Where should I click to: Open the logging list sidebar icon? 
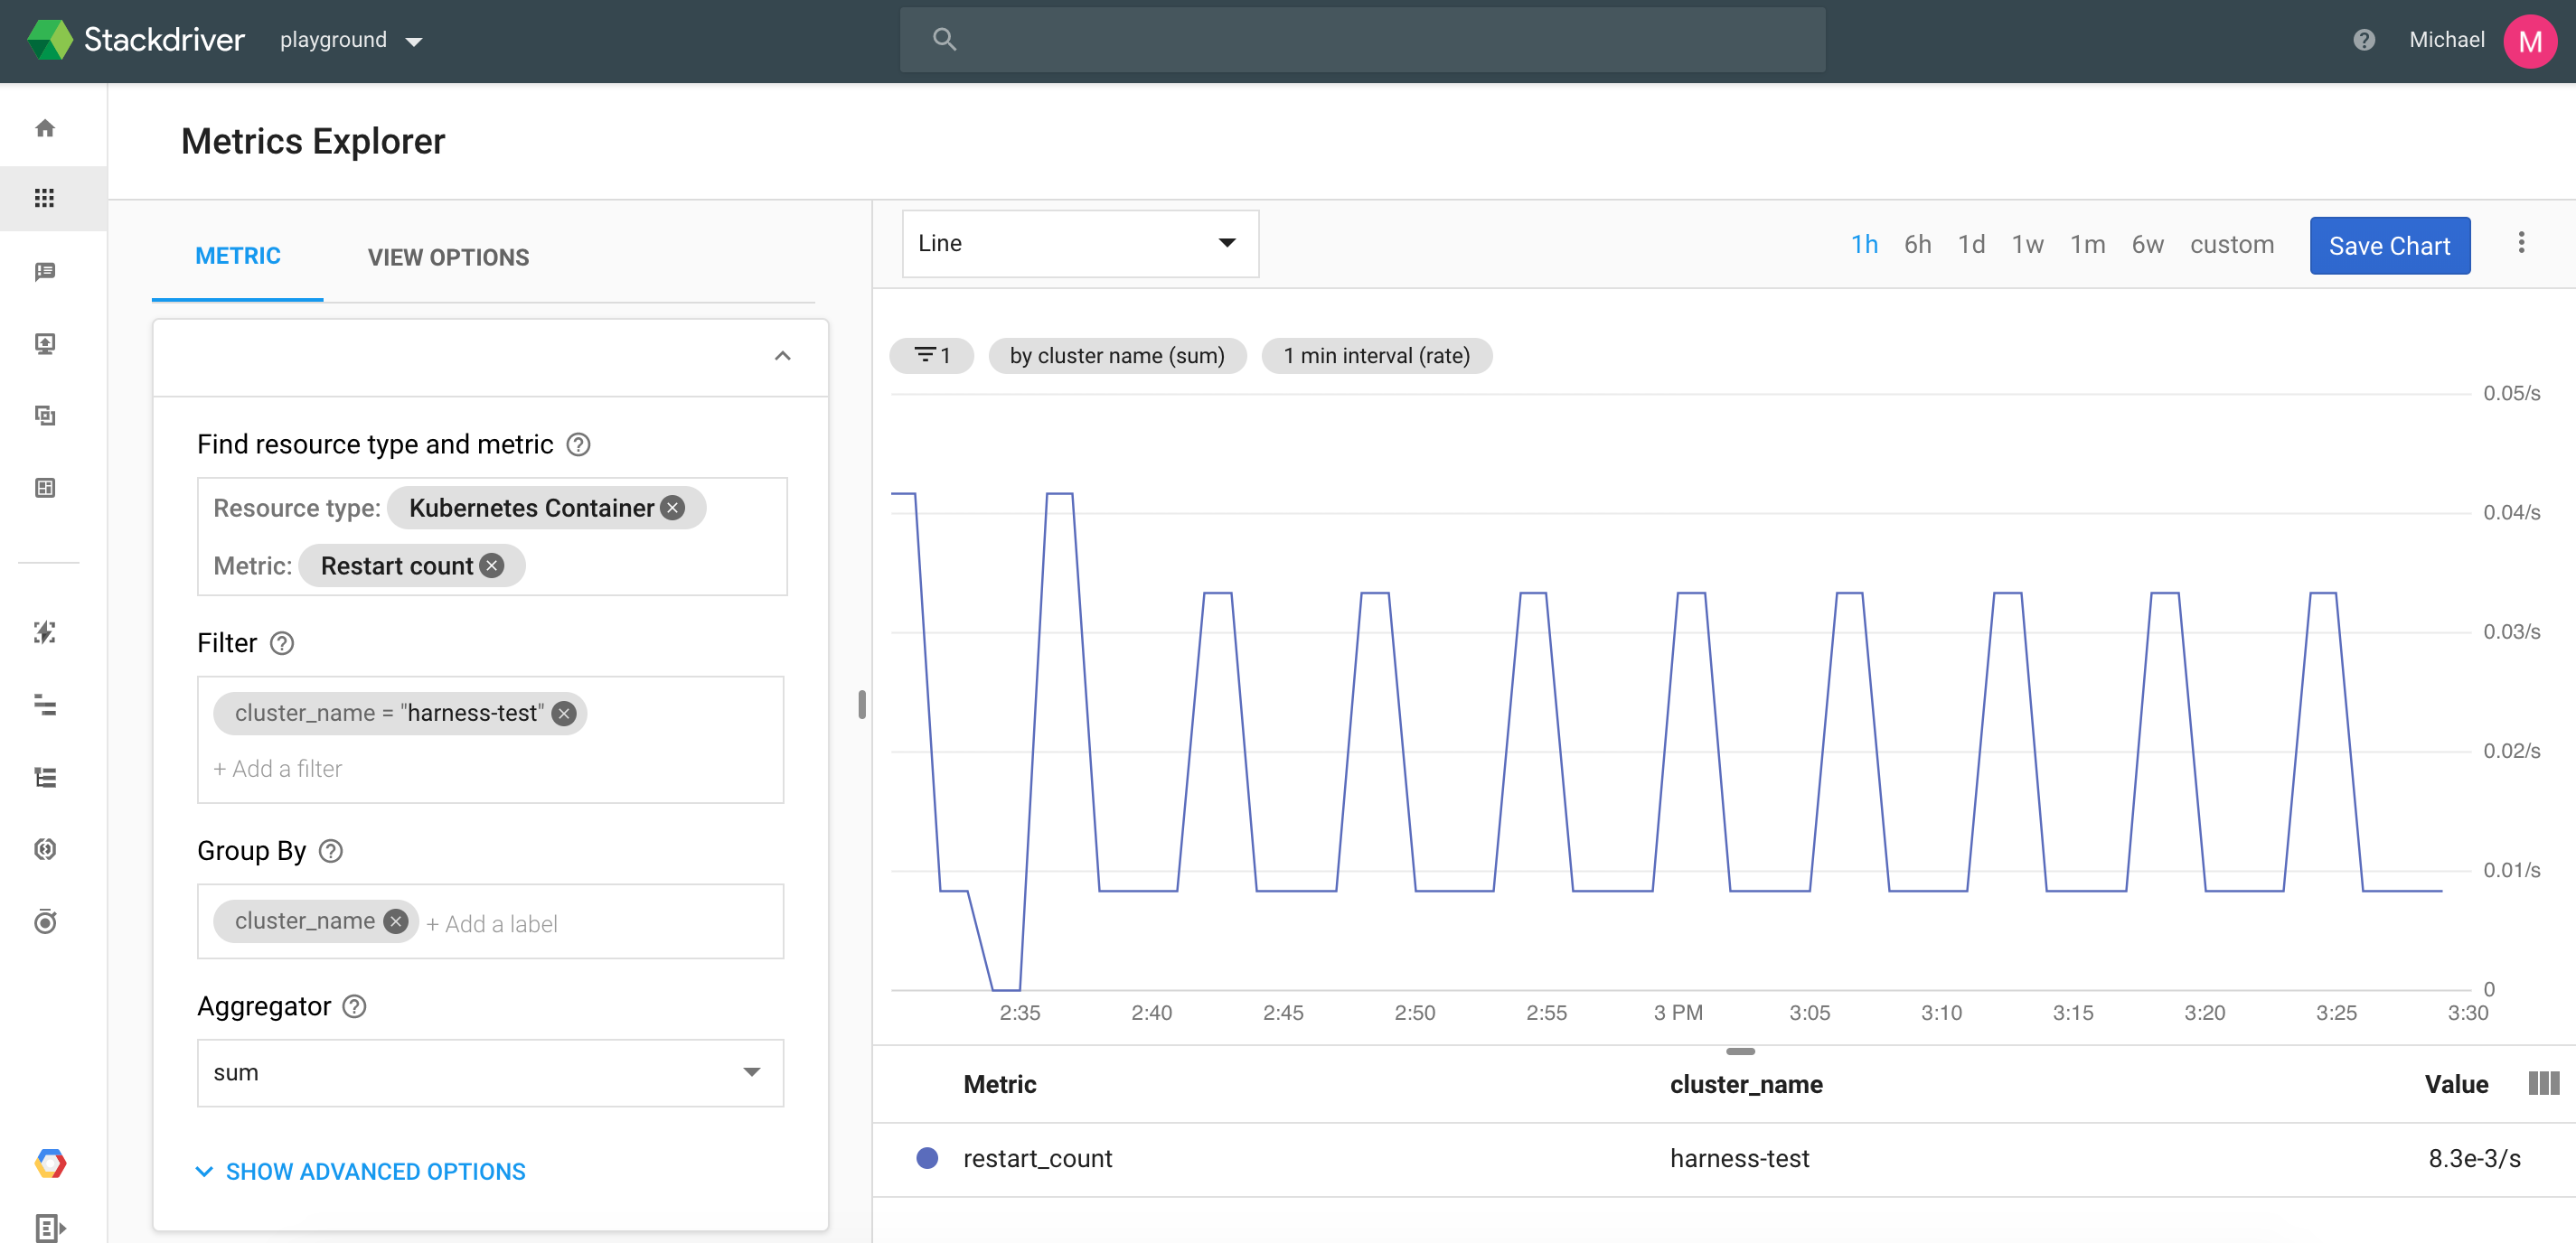click(x=45, y=778)
